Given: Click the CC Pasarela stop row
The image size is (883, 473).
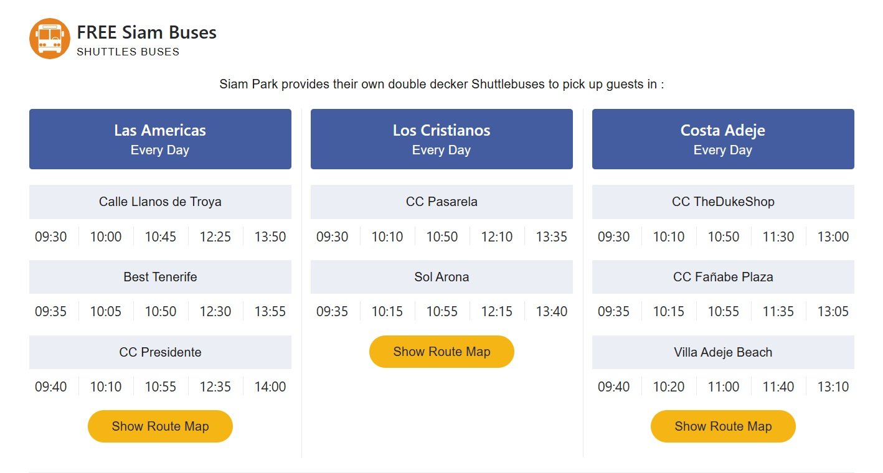Looking at the screenshot, I should tap(441, 202).
